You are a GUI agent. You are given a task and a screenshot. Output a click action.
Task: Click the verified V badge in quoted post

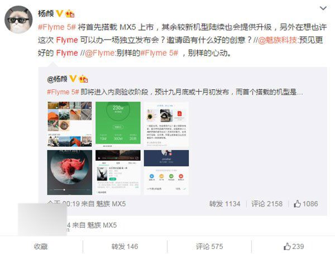click(73, 79)
